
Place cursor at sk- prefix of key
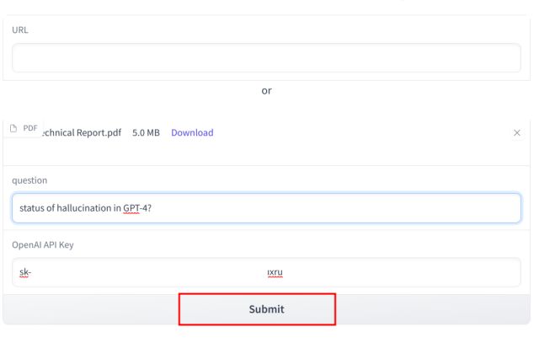25,272
